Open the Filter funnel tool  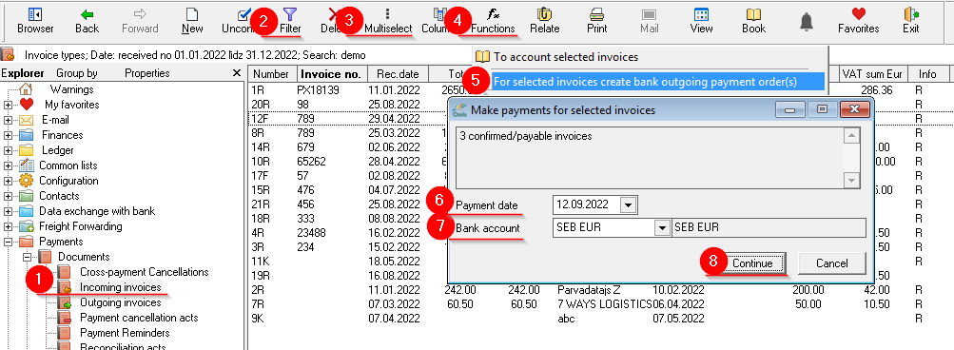(290, 20)
